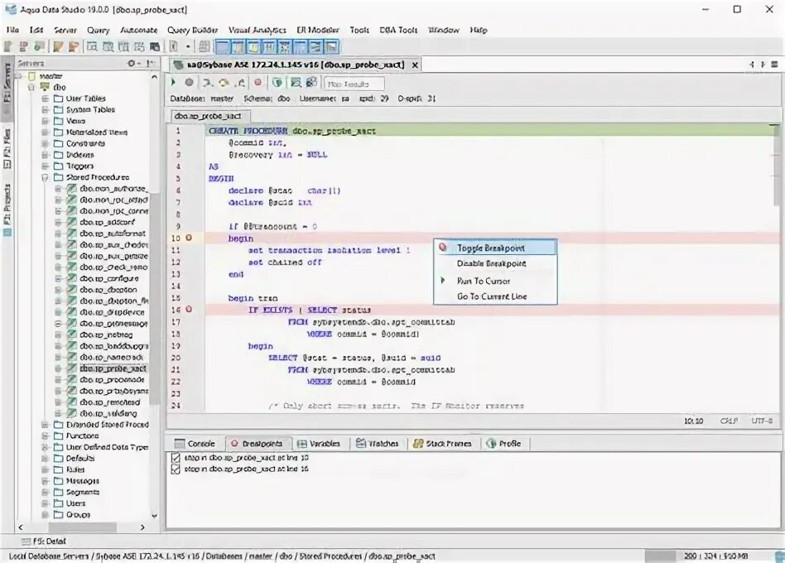785x563 pixels.
Task: Select dbo.sp_probe_xact in the procedure tree
Action: 113,368
